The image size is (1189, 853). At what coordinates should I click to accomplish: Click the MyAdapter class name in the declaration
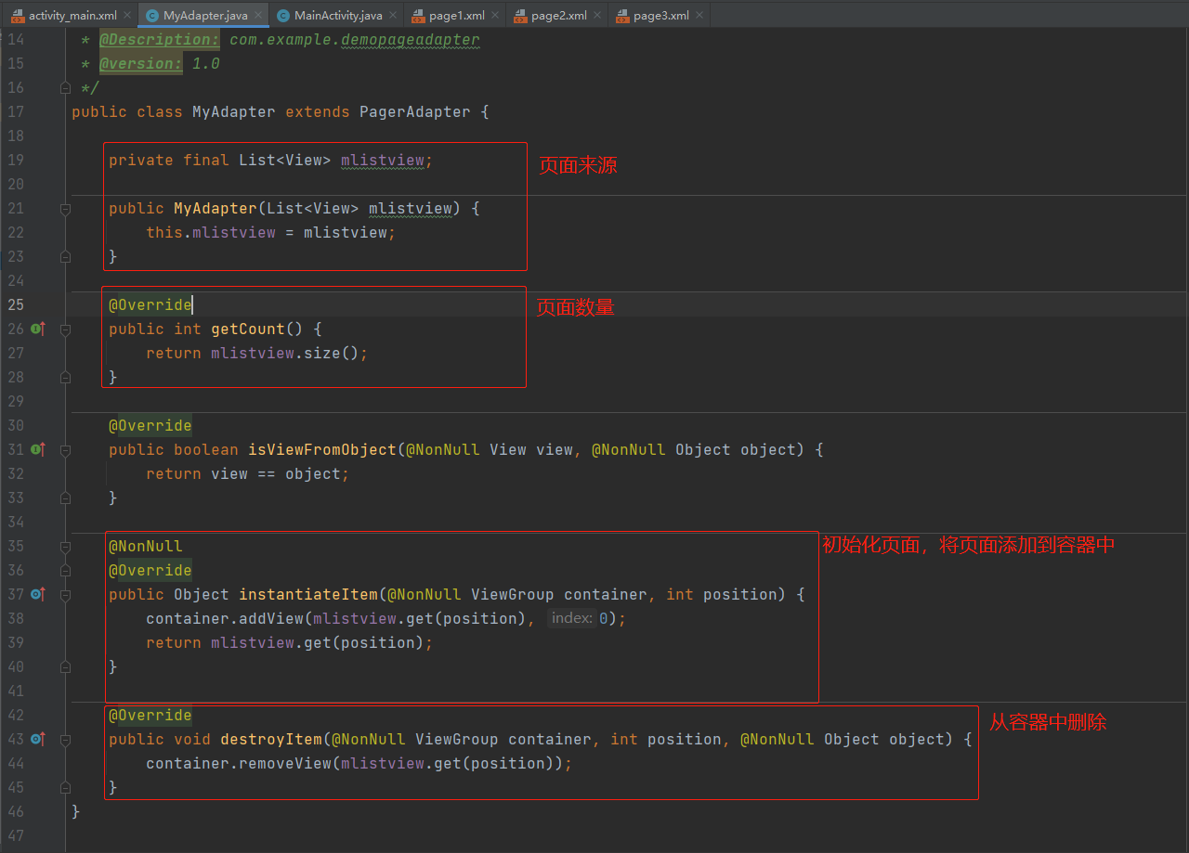(x=234, y=111)
